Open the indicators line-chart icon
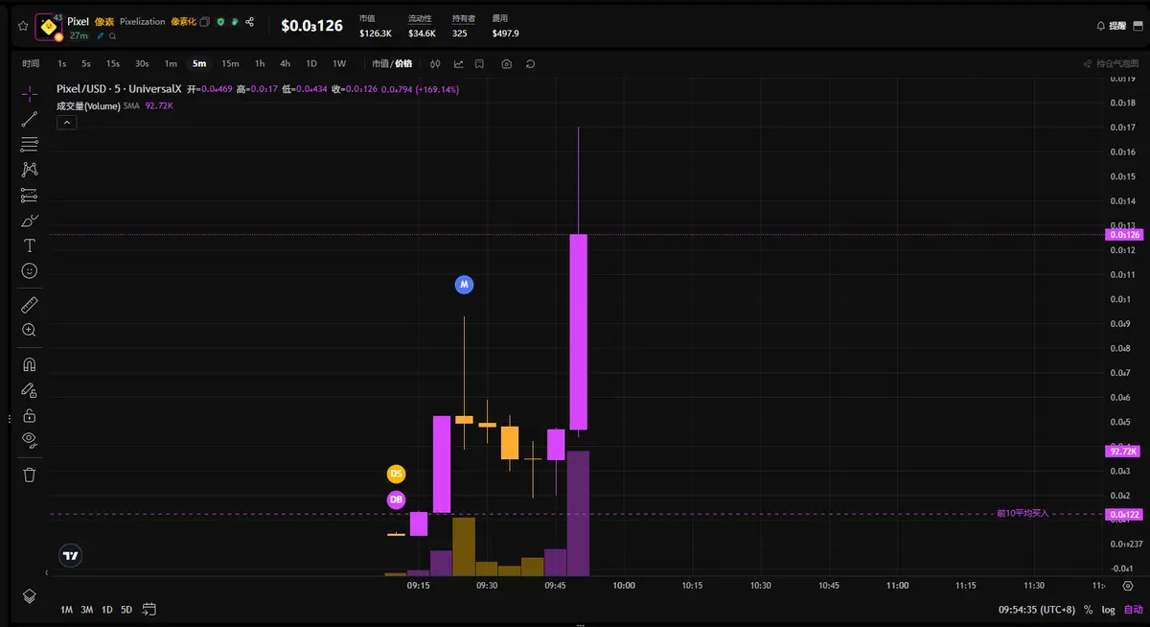 [x=458, y=63]
